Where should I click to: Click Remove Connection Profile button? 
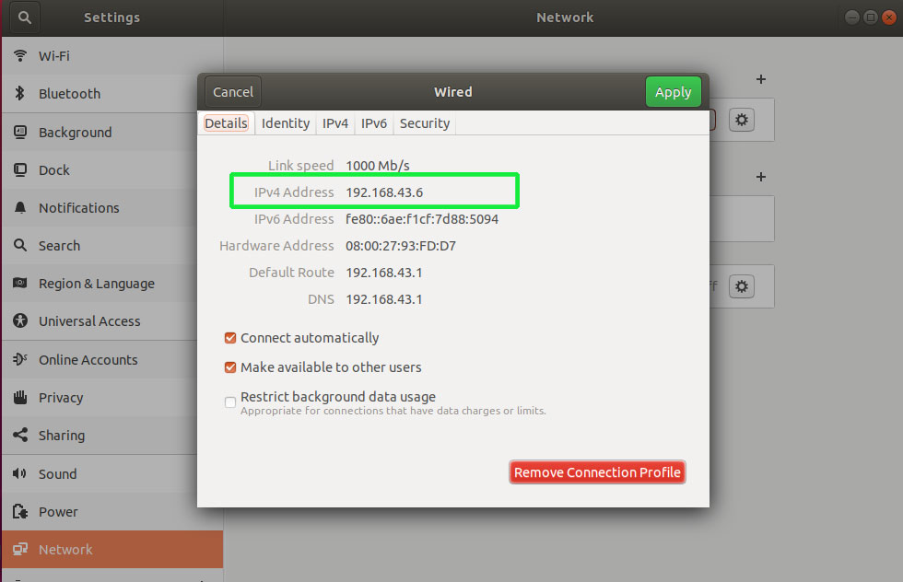pos(597,472)
